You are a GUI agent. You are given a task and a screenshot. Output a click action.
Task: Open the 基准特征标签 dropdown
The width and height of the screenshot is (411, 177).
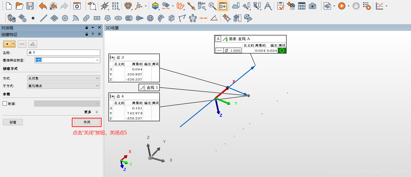coord(97,60)
